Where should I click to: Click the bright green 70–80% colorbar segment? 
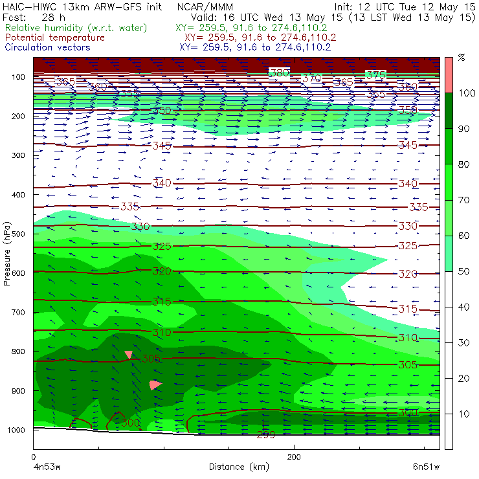click(x=449, y=182)
